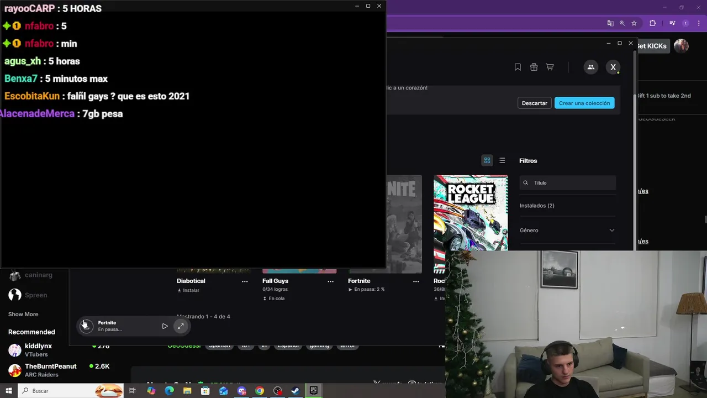
Task: Open Chrome three-dot menu
Action: [698, 23]
